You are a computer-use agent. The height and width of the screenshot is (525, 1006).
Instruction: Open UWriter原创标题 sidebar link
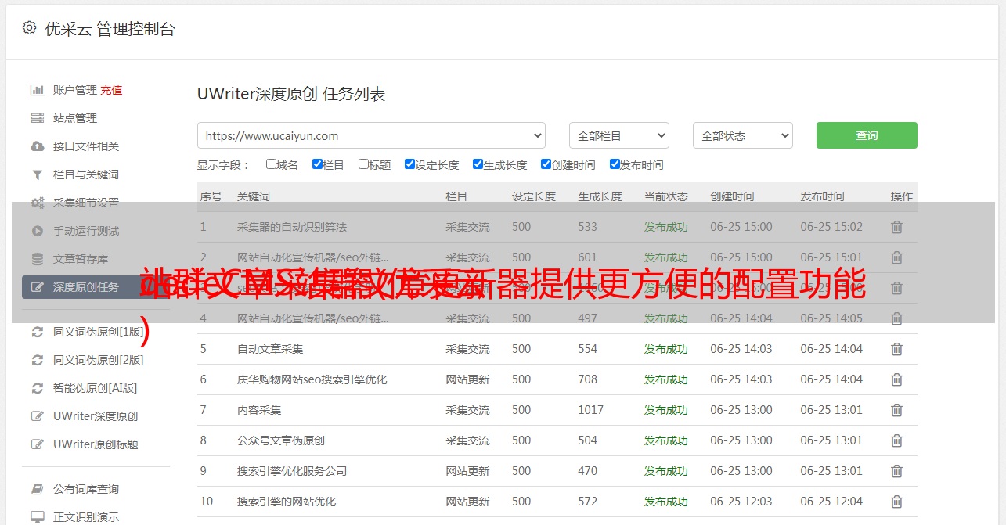96,444
